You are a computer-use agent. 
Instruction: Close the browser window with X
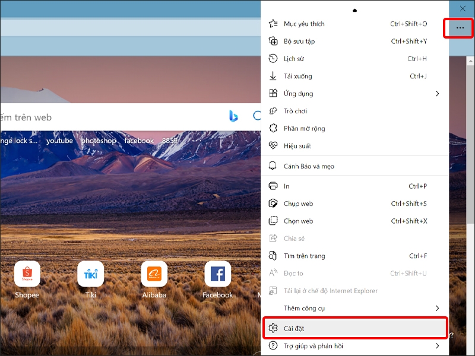[463, 8]
